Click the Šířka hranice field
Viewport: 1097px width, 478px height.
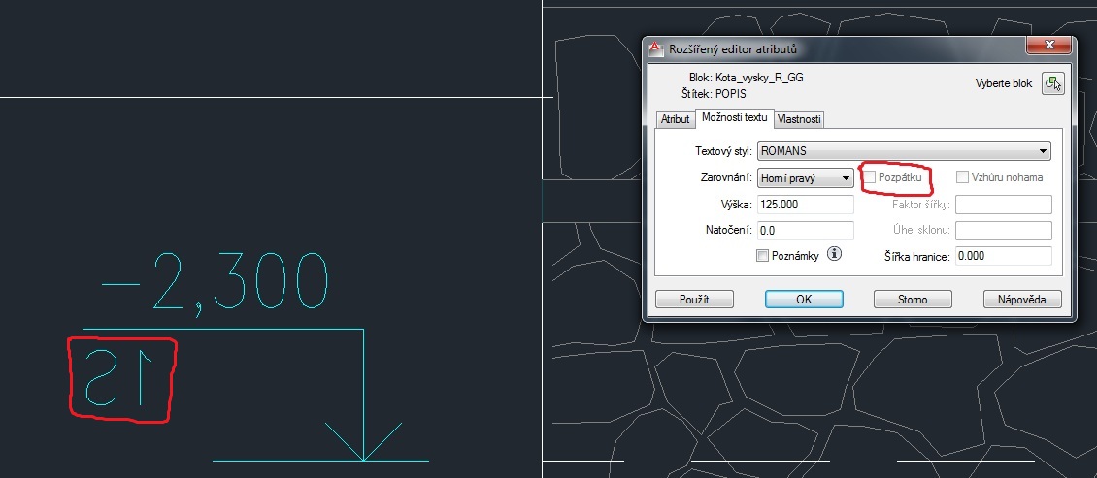point(1004,256)
